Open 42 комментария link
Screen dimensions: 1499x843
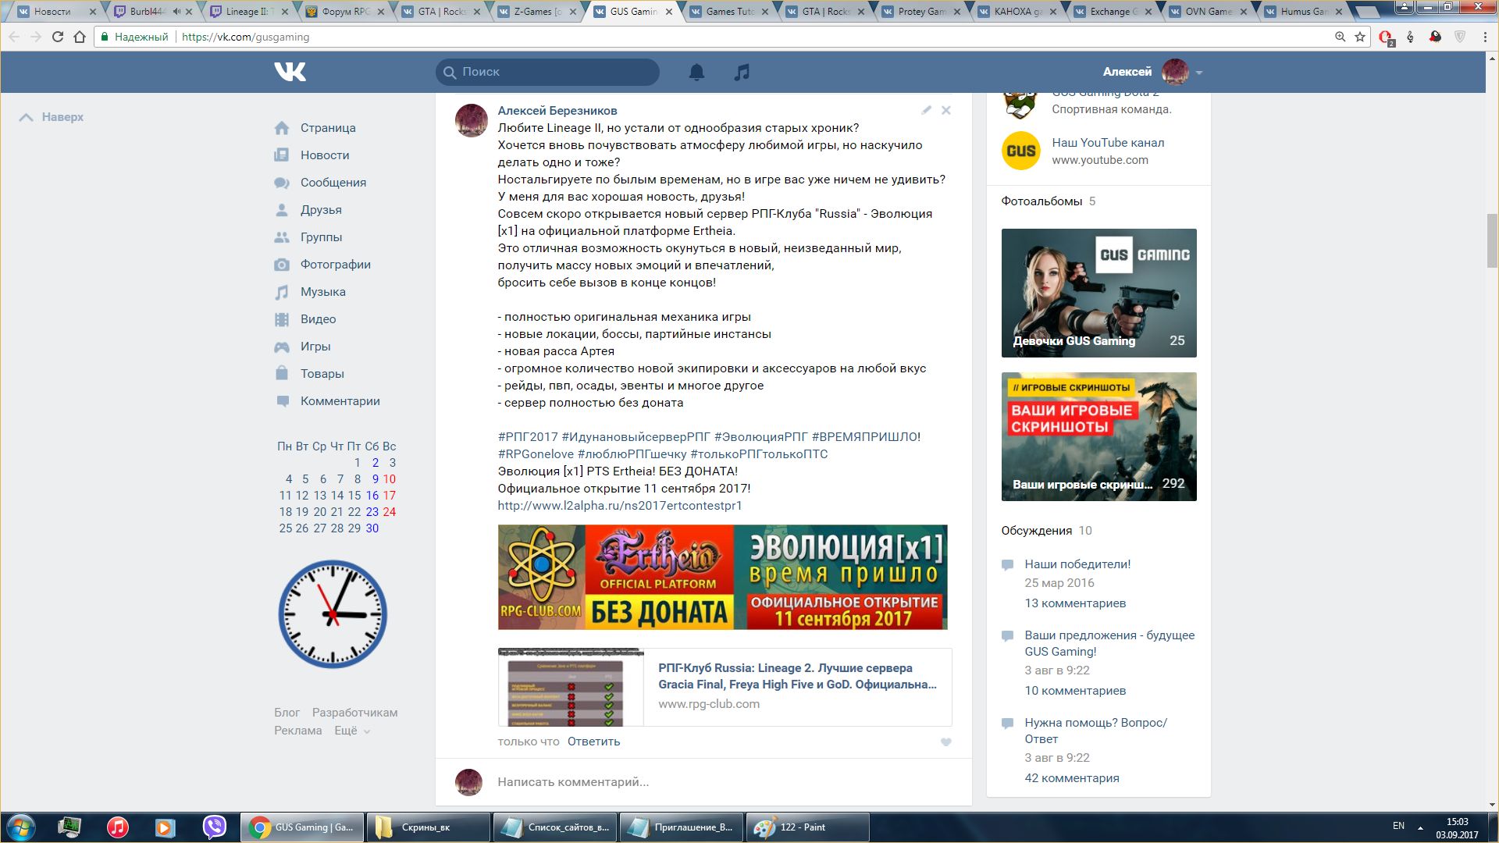pyautogui.click(x=1072, y=778)
